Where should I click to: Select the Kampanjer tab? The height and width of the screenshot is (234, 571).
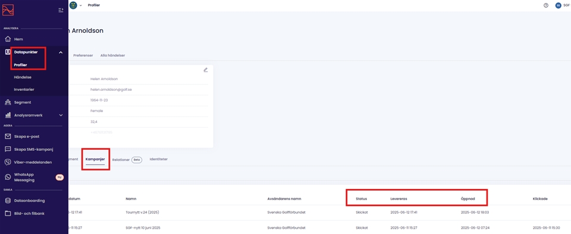coord(95,159)
